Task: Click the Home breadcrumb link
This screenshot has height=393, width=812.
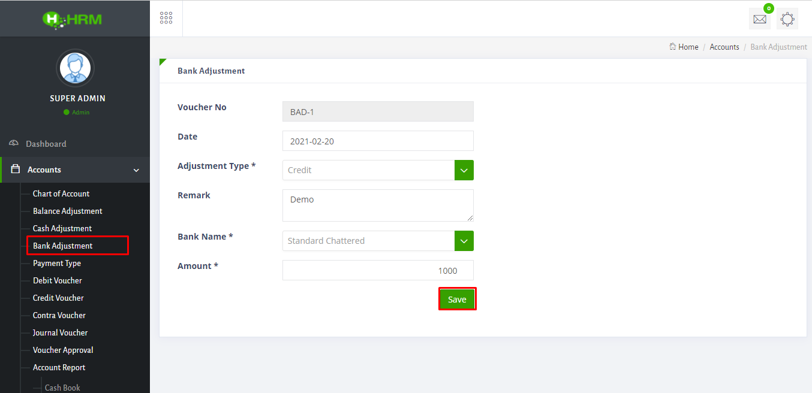Action: coord(688,47)
